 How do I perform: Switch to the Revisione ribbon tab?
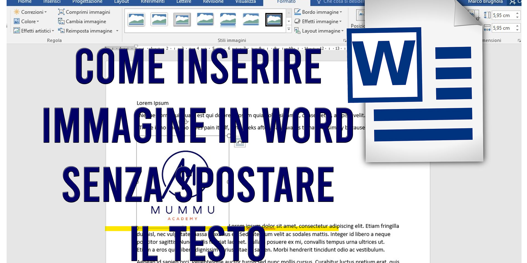click(213, 2)
